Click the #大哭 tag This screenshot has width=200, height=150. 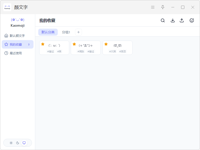(112, 52)
